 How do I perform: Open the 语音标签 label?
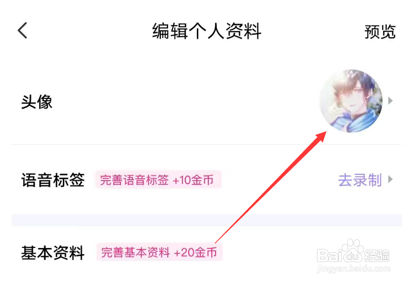[53, 180]
